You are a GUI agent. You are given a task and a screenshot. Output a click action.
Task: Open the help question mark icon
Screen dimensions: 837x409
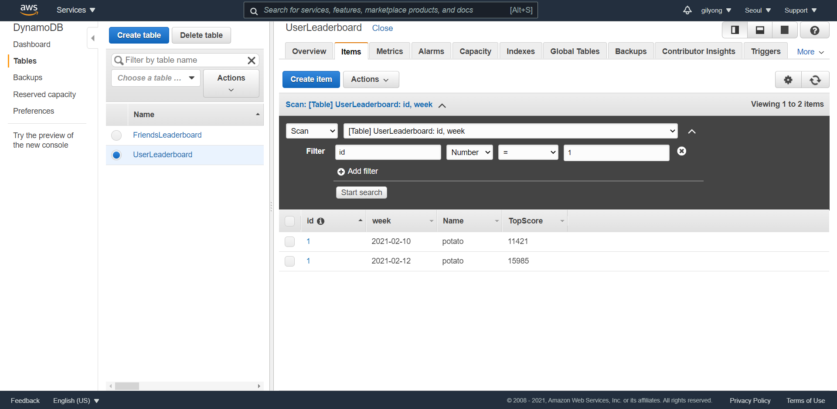814,30
